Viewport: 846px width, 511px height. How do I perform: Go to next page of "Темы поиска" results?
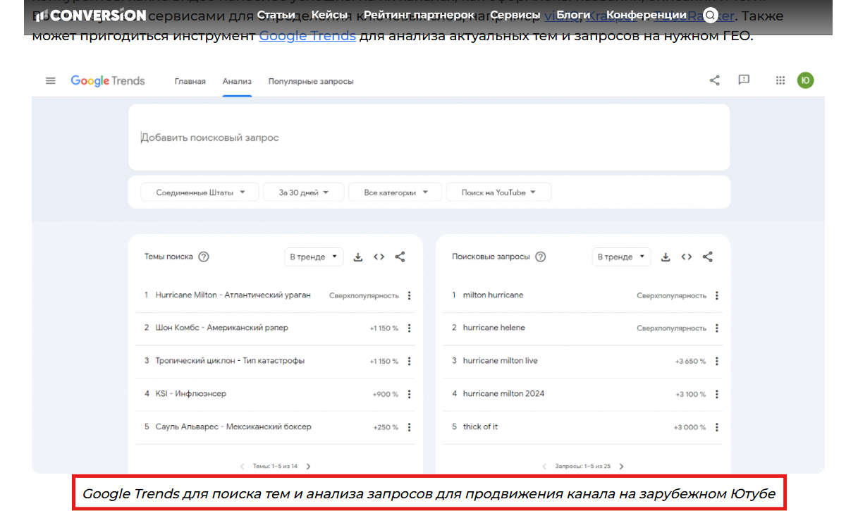(308, 467)
